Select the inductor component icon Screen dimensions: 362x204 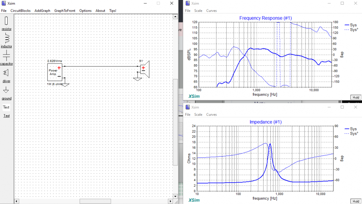6,38
